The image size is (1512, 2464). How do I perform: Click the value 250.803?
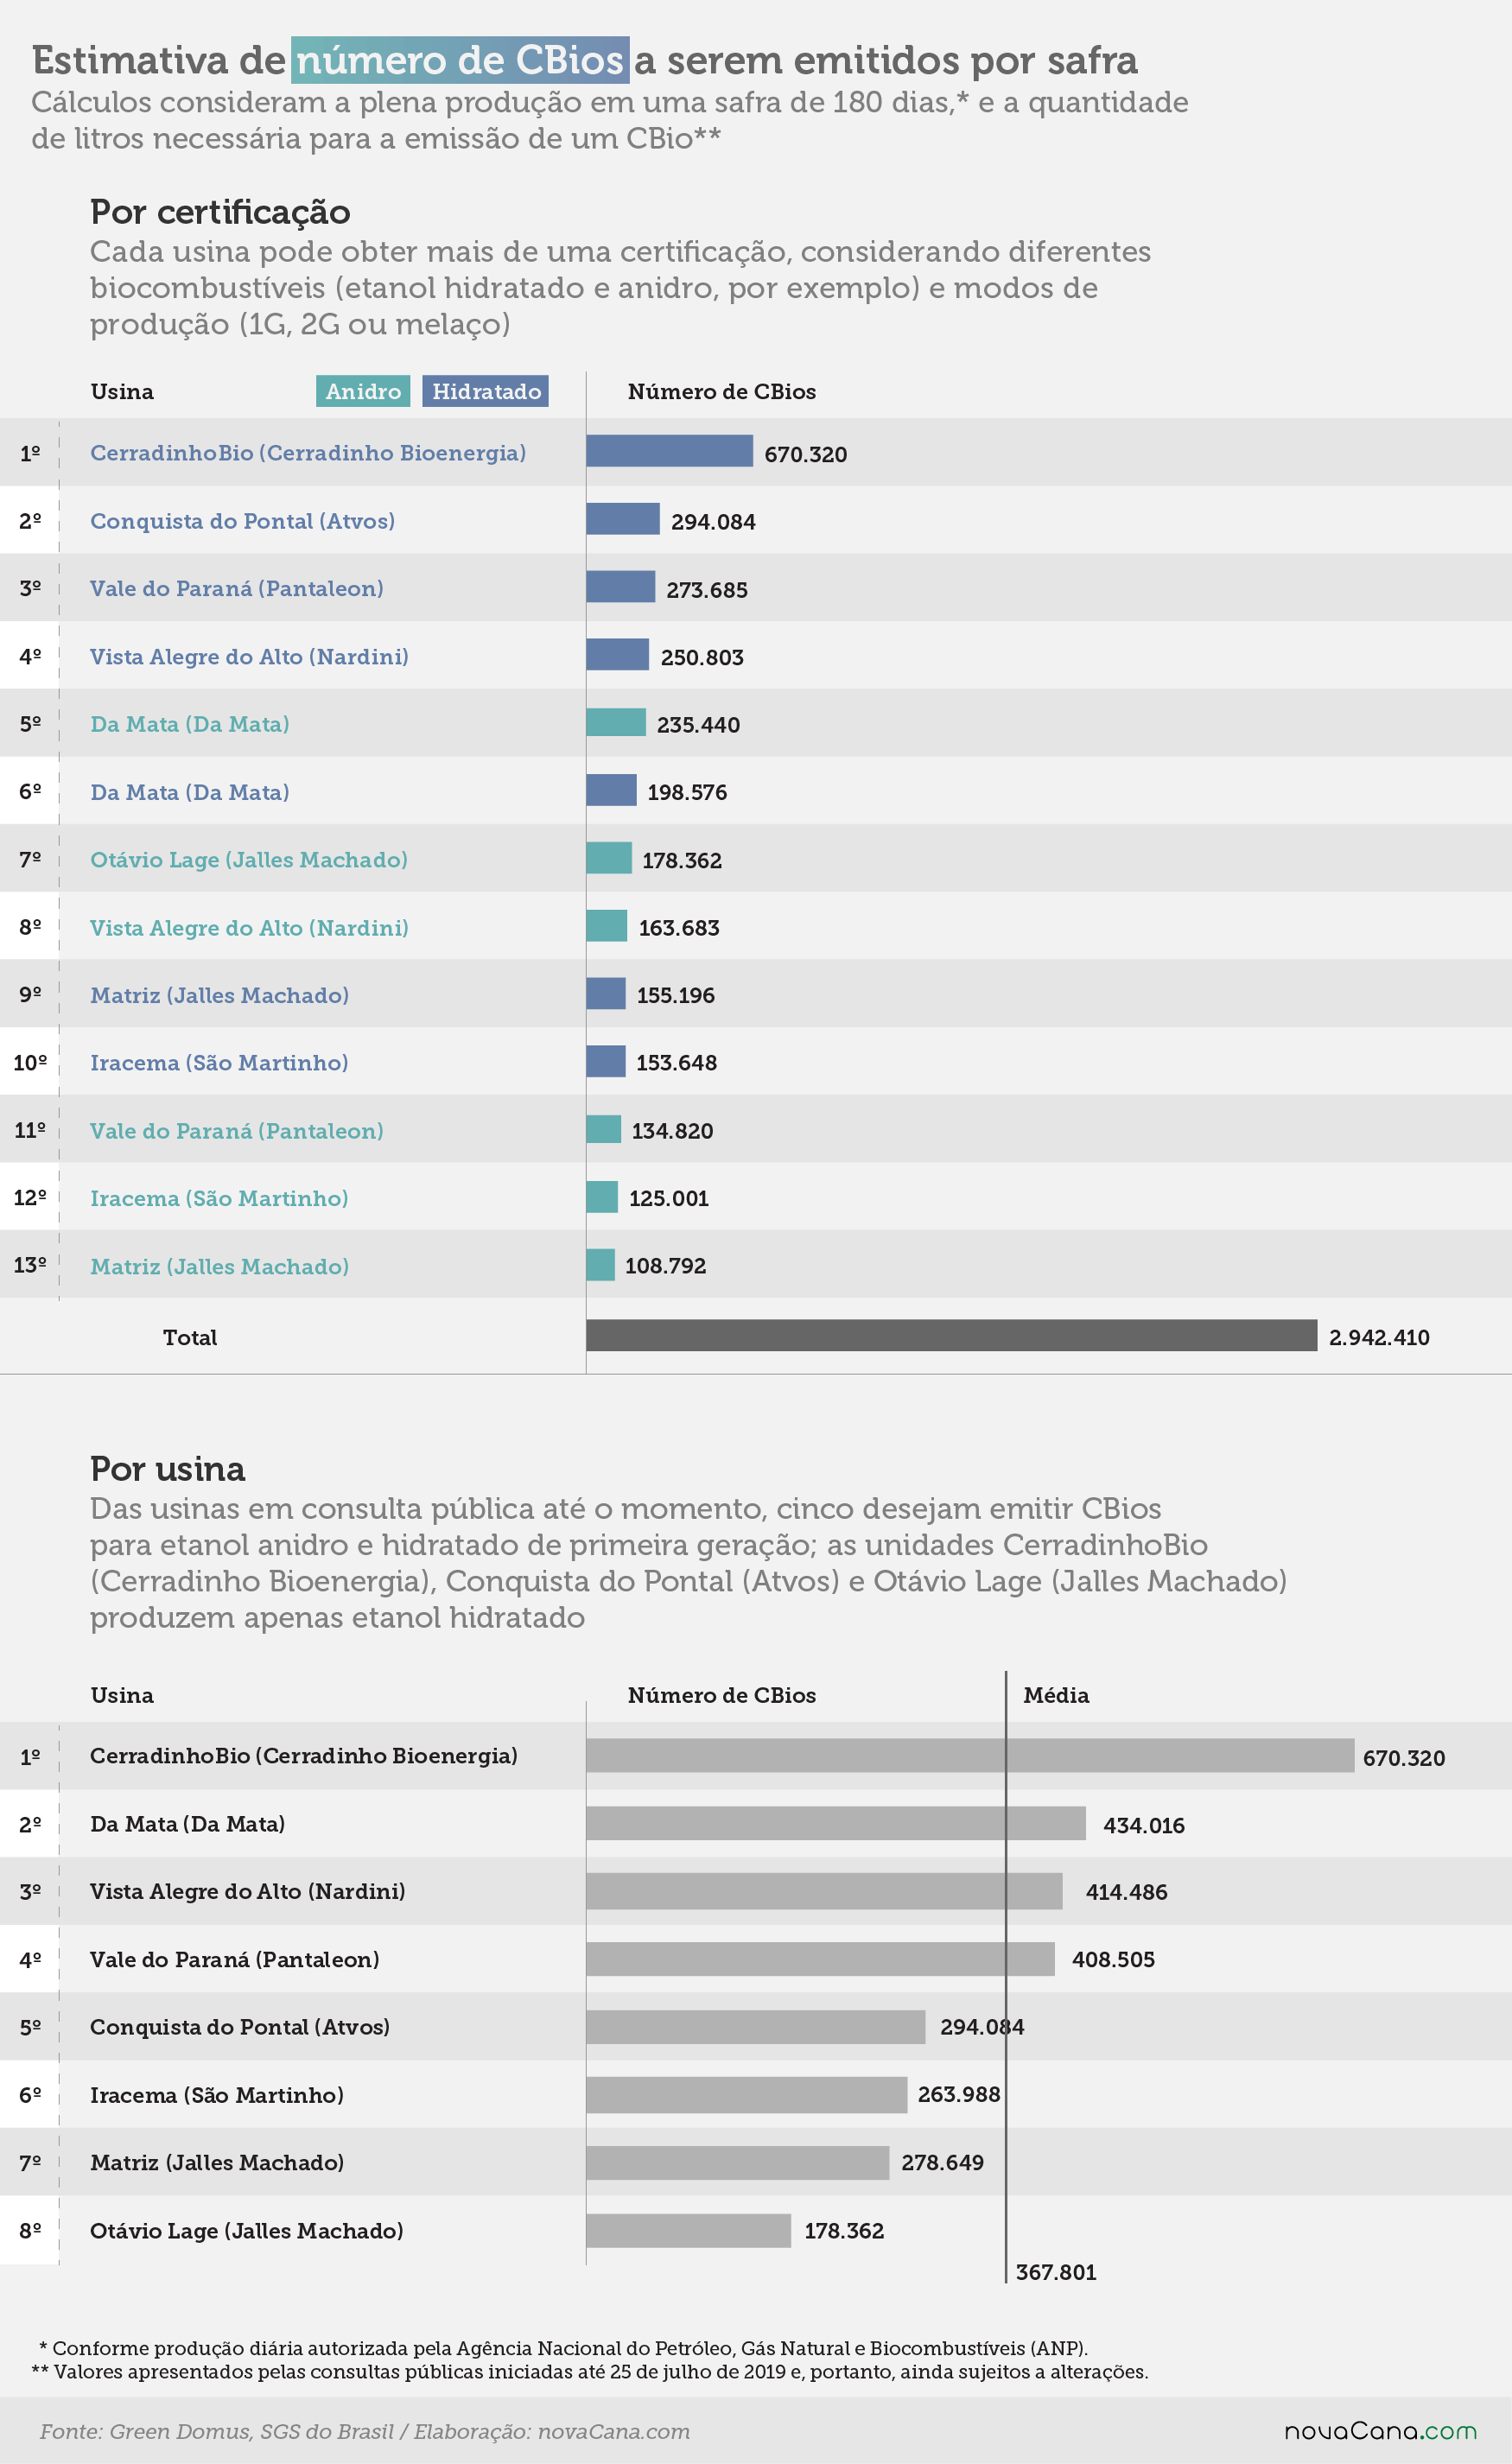[x=702, y=657]
